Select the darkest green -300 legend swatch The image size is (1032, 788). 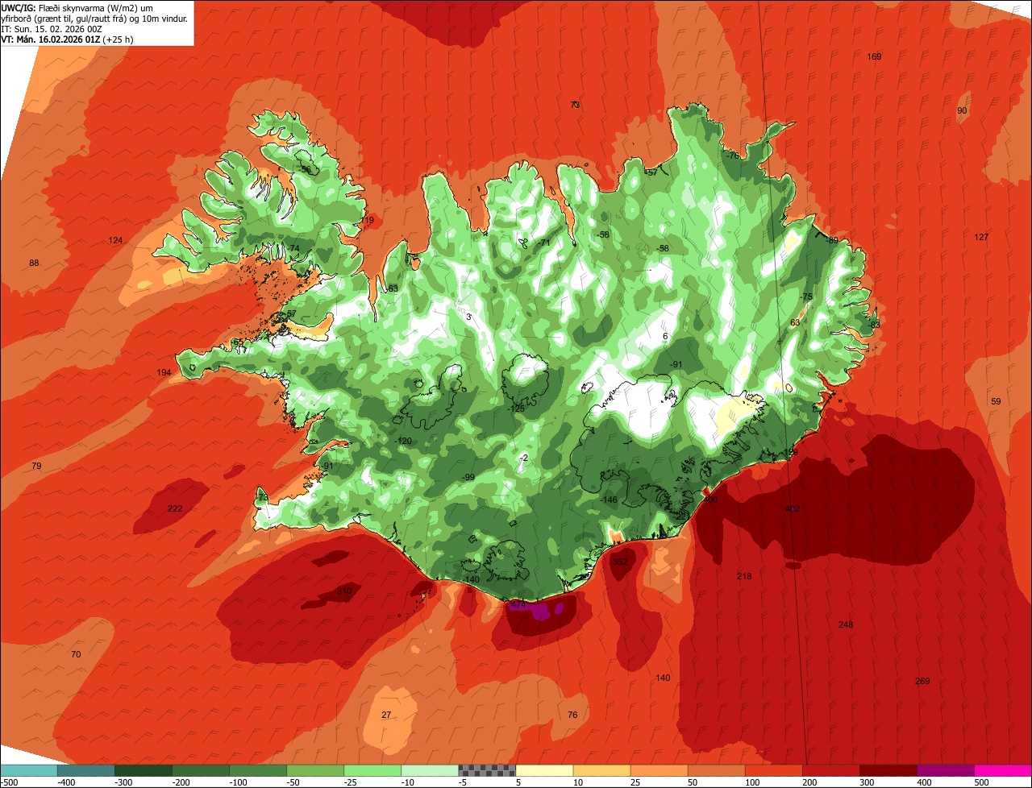coord(143,770)
